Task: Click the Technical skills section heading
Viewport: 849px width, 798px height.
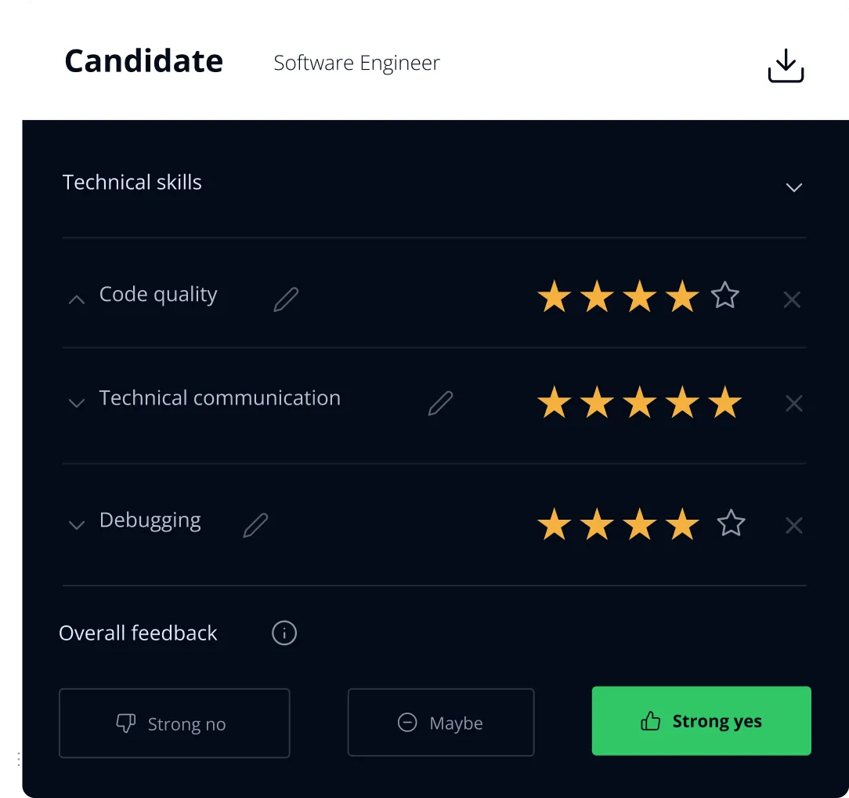Action: coord(132,183)
